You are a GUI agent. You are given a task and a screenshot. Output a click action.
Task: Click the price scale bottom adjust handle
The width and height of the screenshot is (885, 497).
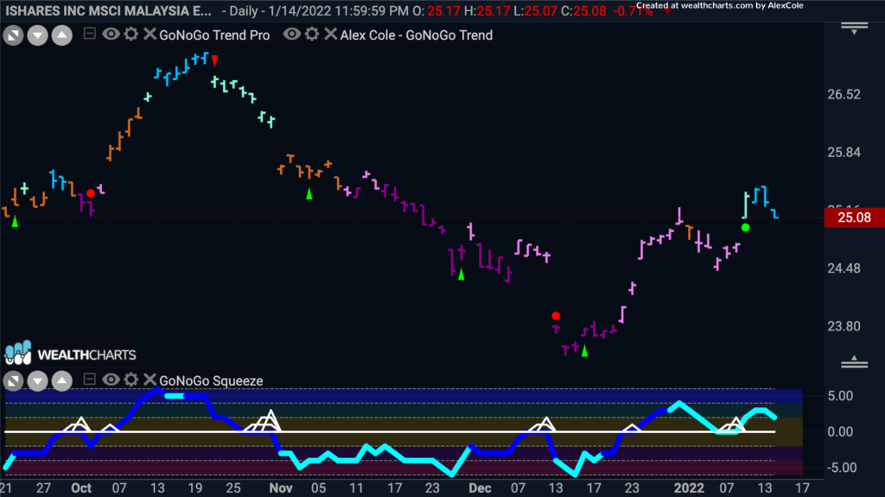click(x=854, y=362)
